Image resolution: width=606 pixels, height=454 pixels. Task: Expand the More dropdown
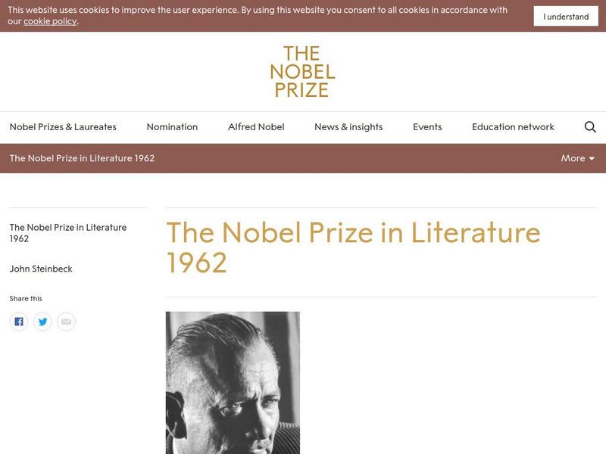(x=577, y=158)
